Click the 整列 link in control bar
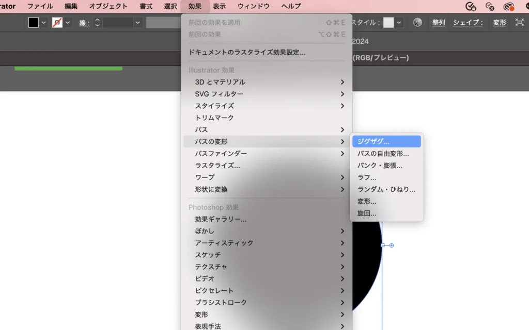 click(439, 23)
